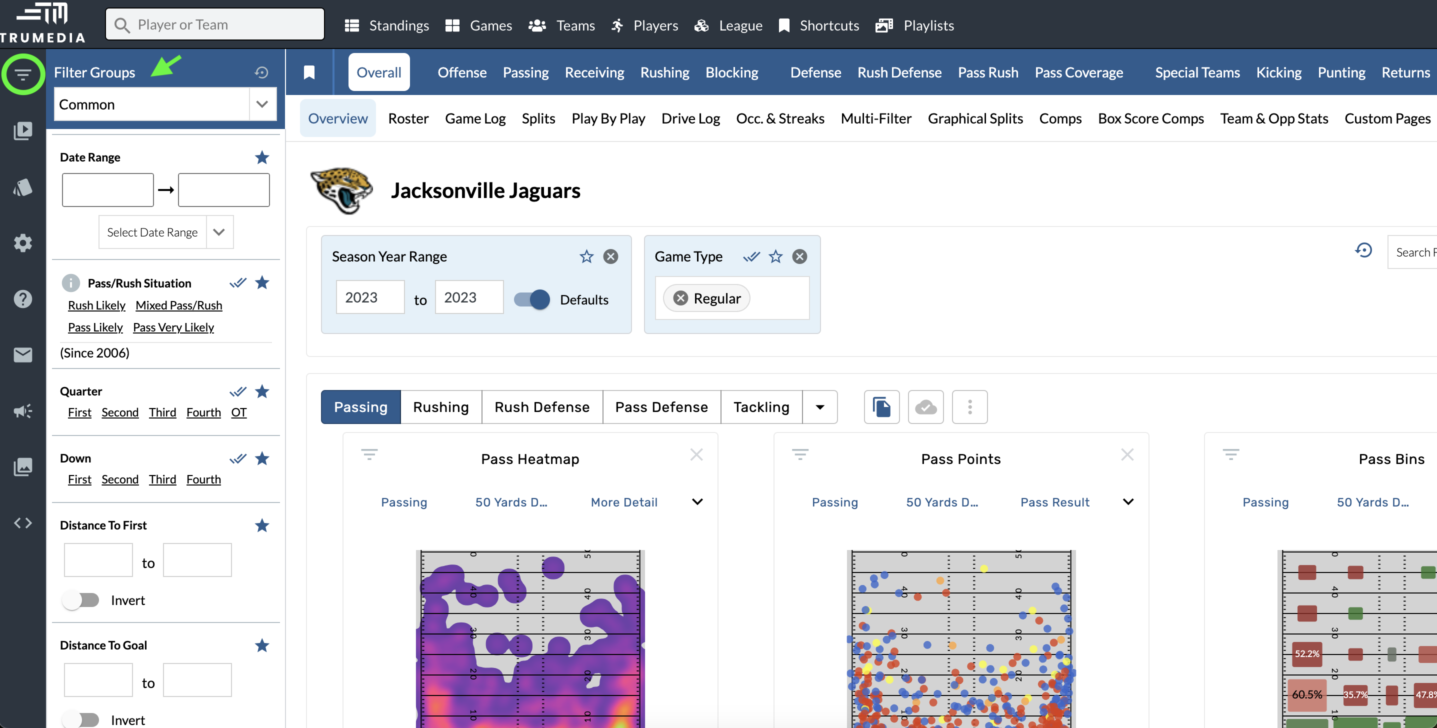Click the filter groups sidebar icon
Screen dimensions: 1437x728
22,74
